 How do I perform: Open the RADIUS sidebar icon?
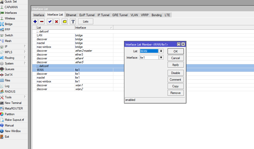pyautogui.click(x=2, y=92)
